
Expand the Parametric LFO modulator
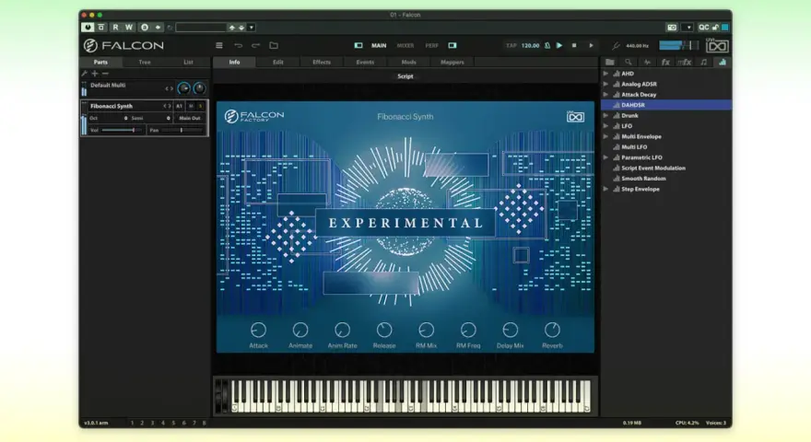point(605,157)
